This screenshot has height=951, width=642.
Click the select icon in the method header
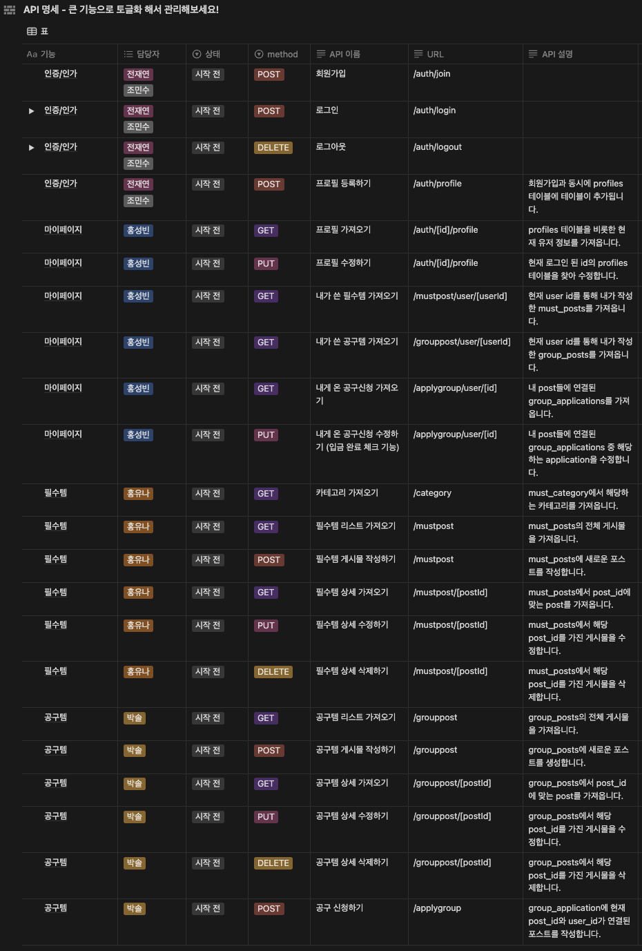tap(259, 54)
